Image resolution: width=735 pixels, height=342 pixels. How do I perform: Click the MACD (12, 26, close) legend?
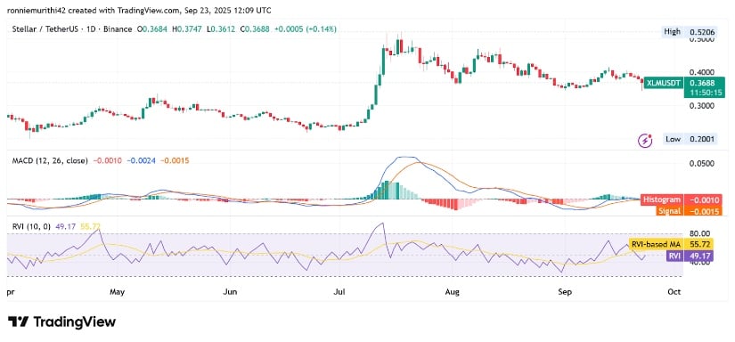click(49, 160)
